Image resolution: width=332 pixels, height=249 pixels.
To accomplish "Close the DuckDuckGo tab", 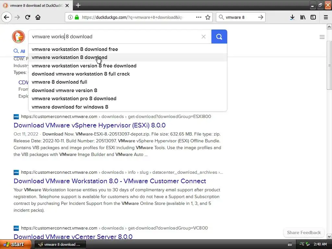I will pos(67,6).
